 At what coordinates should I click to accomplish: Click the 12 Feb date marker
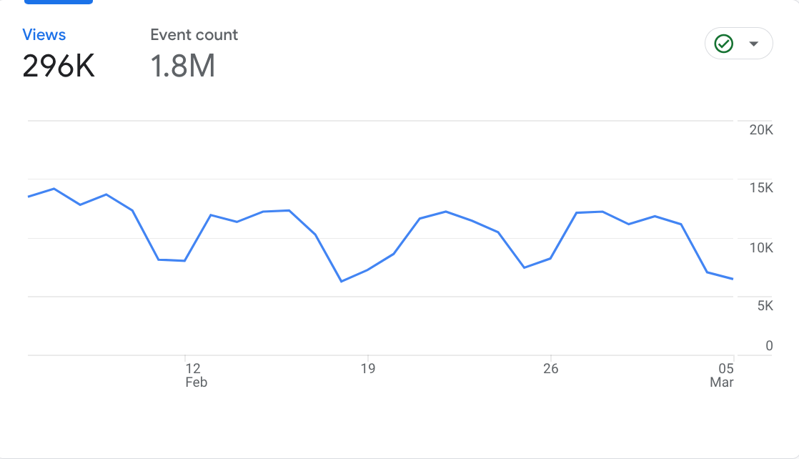(196, 375)
